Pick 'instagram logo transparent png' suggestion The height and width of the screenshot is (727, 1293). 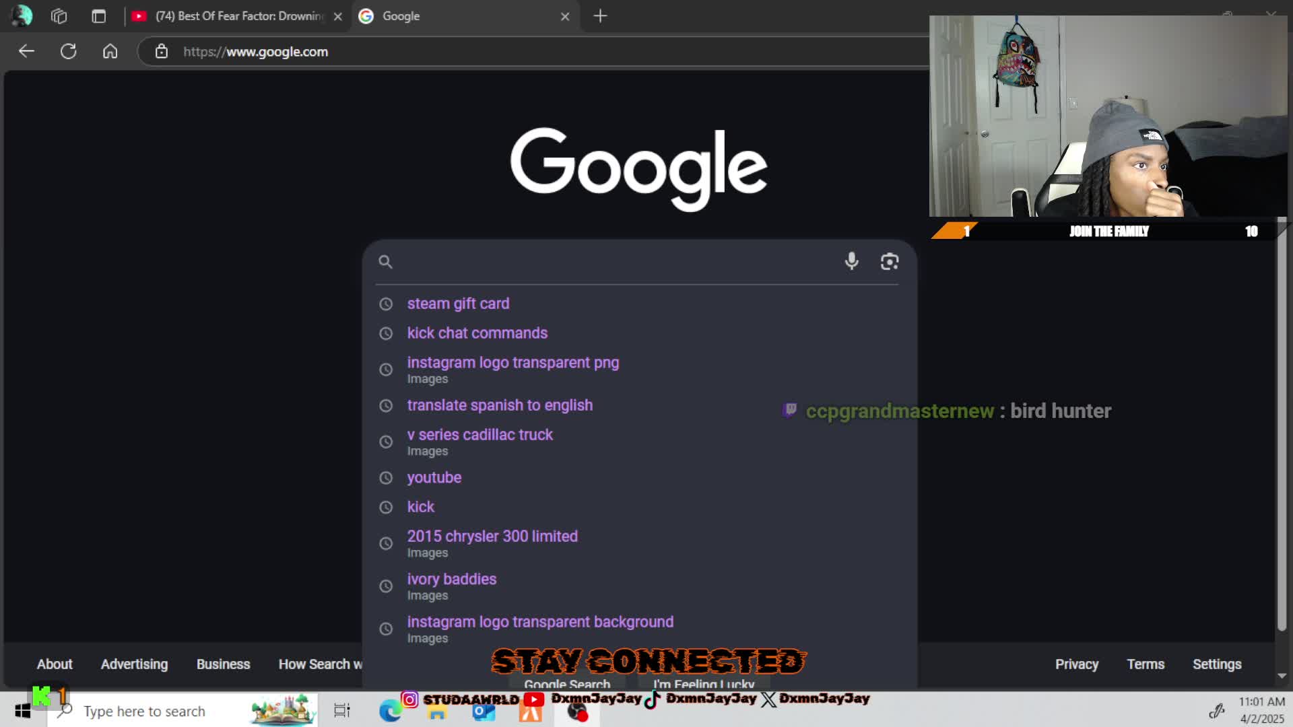tap(638, 370)
